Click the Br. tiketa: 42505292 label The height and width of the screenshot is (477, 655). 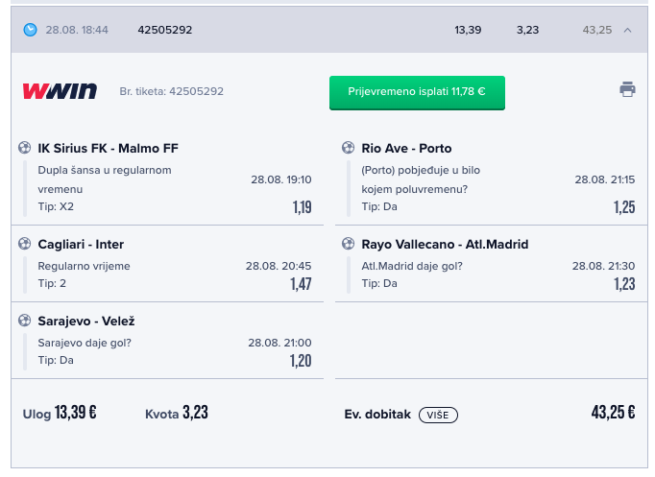[172, 91]
